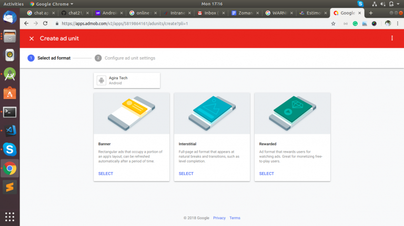Click step 1 Select ad format
Screen dimensions: 404x226
(x=49, y=58)
